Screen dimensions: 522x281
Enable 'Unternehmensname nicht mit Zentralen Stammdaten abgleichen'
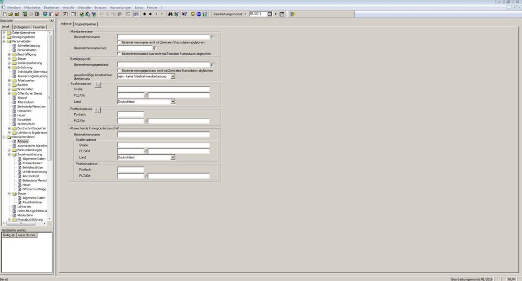119,42
